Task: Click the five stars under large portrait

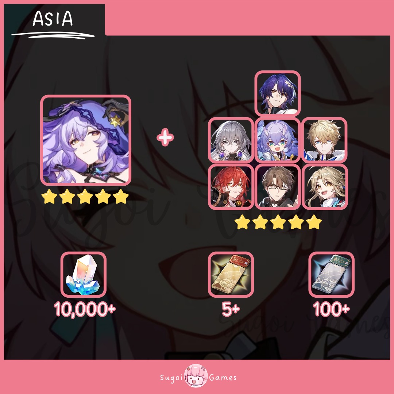Action: (x=85, y=196)
